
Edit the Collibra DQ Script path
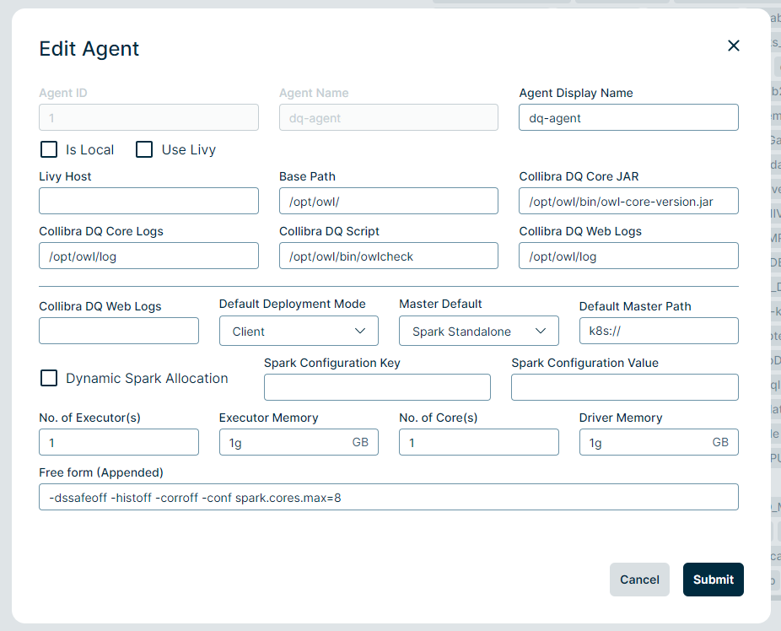[x=388, y=256]
